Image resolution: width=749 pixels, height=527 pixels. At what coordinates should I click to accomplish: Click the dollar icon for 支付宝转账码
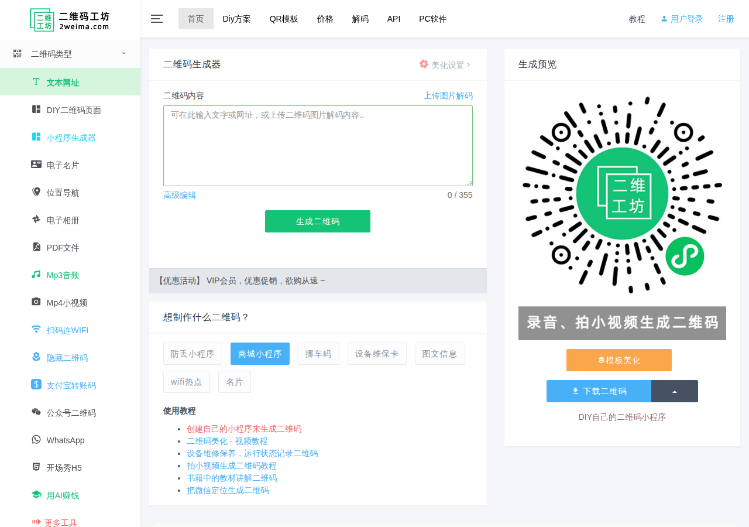36,385
